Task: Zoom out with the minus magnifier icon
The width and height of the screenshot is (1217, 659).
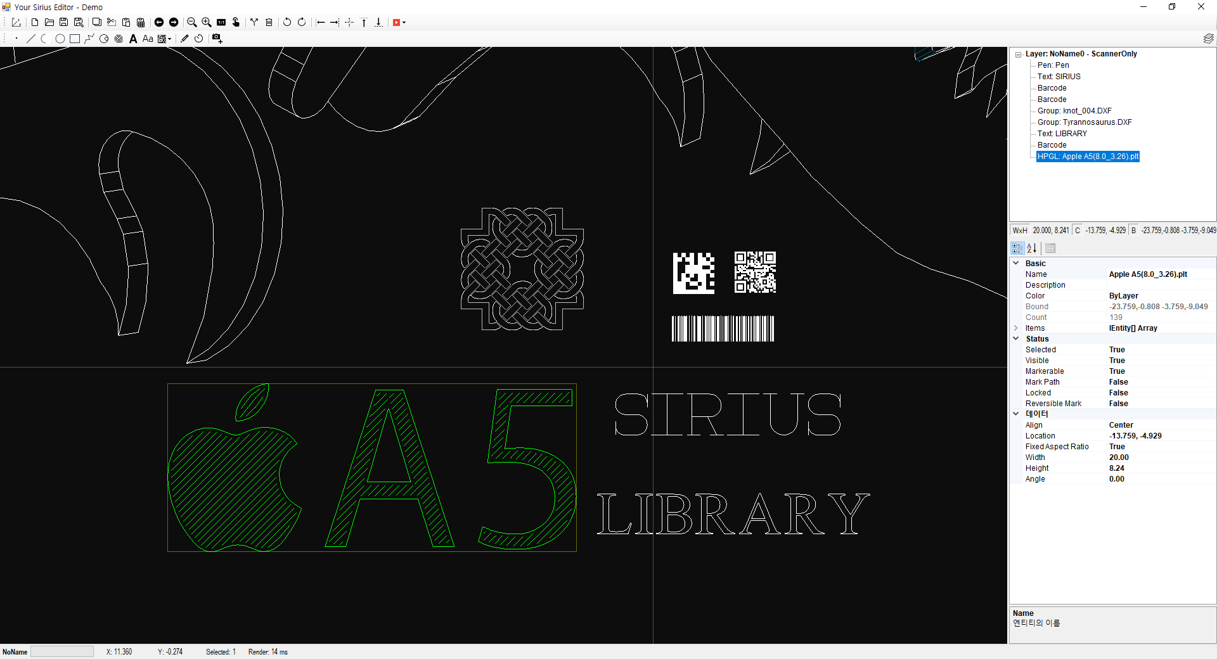Action: (191, 22)
